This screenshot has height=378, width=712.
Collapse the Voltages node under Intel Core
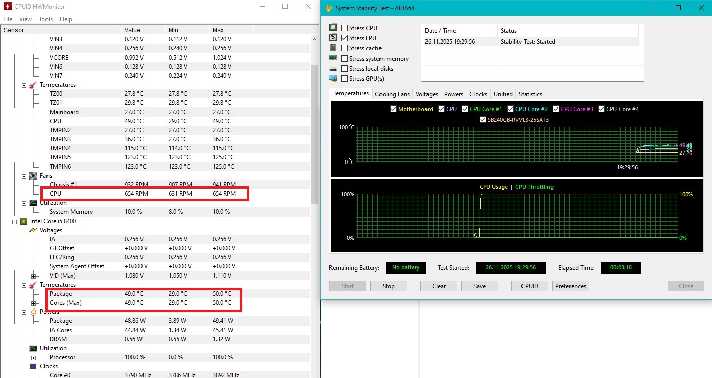pyautogui.click(x=24, y=230)
